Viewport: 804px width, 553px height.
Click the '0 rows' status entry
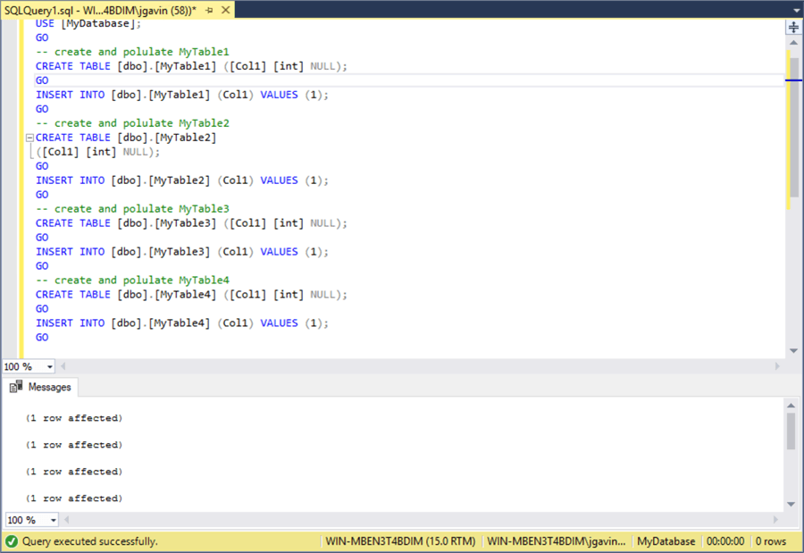(771, 541)
